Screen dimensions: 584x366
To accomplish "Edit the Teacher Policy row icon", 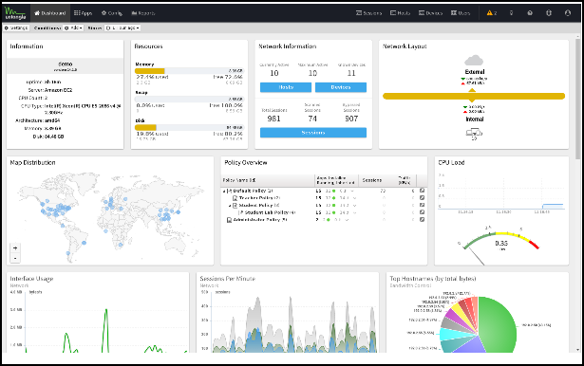I will tap(422, 197).
